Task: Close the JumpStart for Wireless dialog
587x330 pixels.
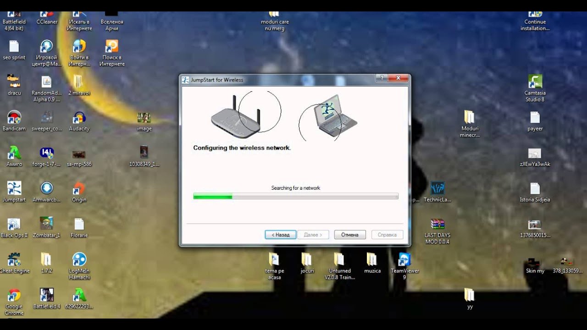Action: [x=398, y=78]
